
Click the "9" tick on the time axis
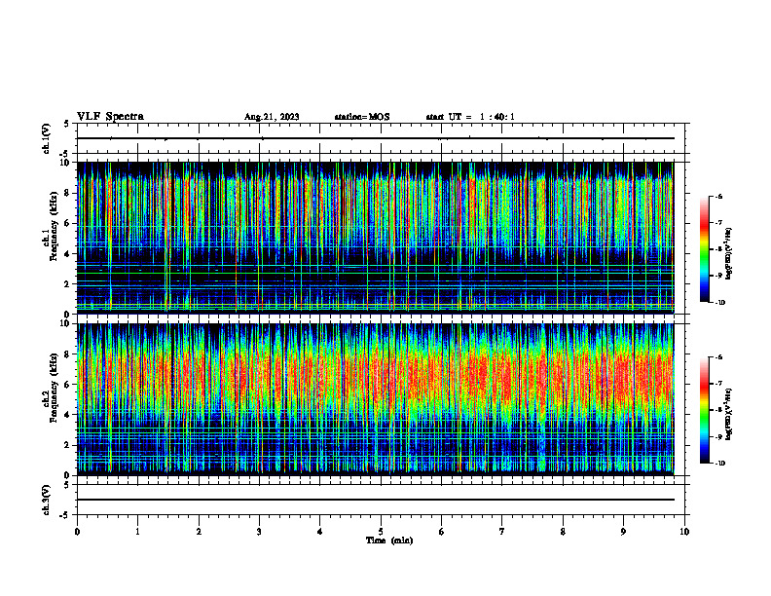pos(623,532)
